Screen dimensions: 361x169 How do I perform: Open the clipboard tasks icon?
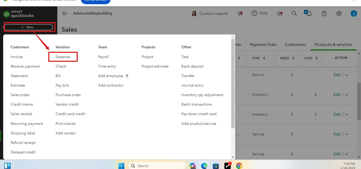coord(324,13)
